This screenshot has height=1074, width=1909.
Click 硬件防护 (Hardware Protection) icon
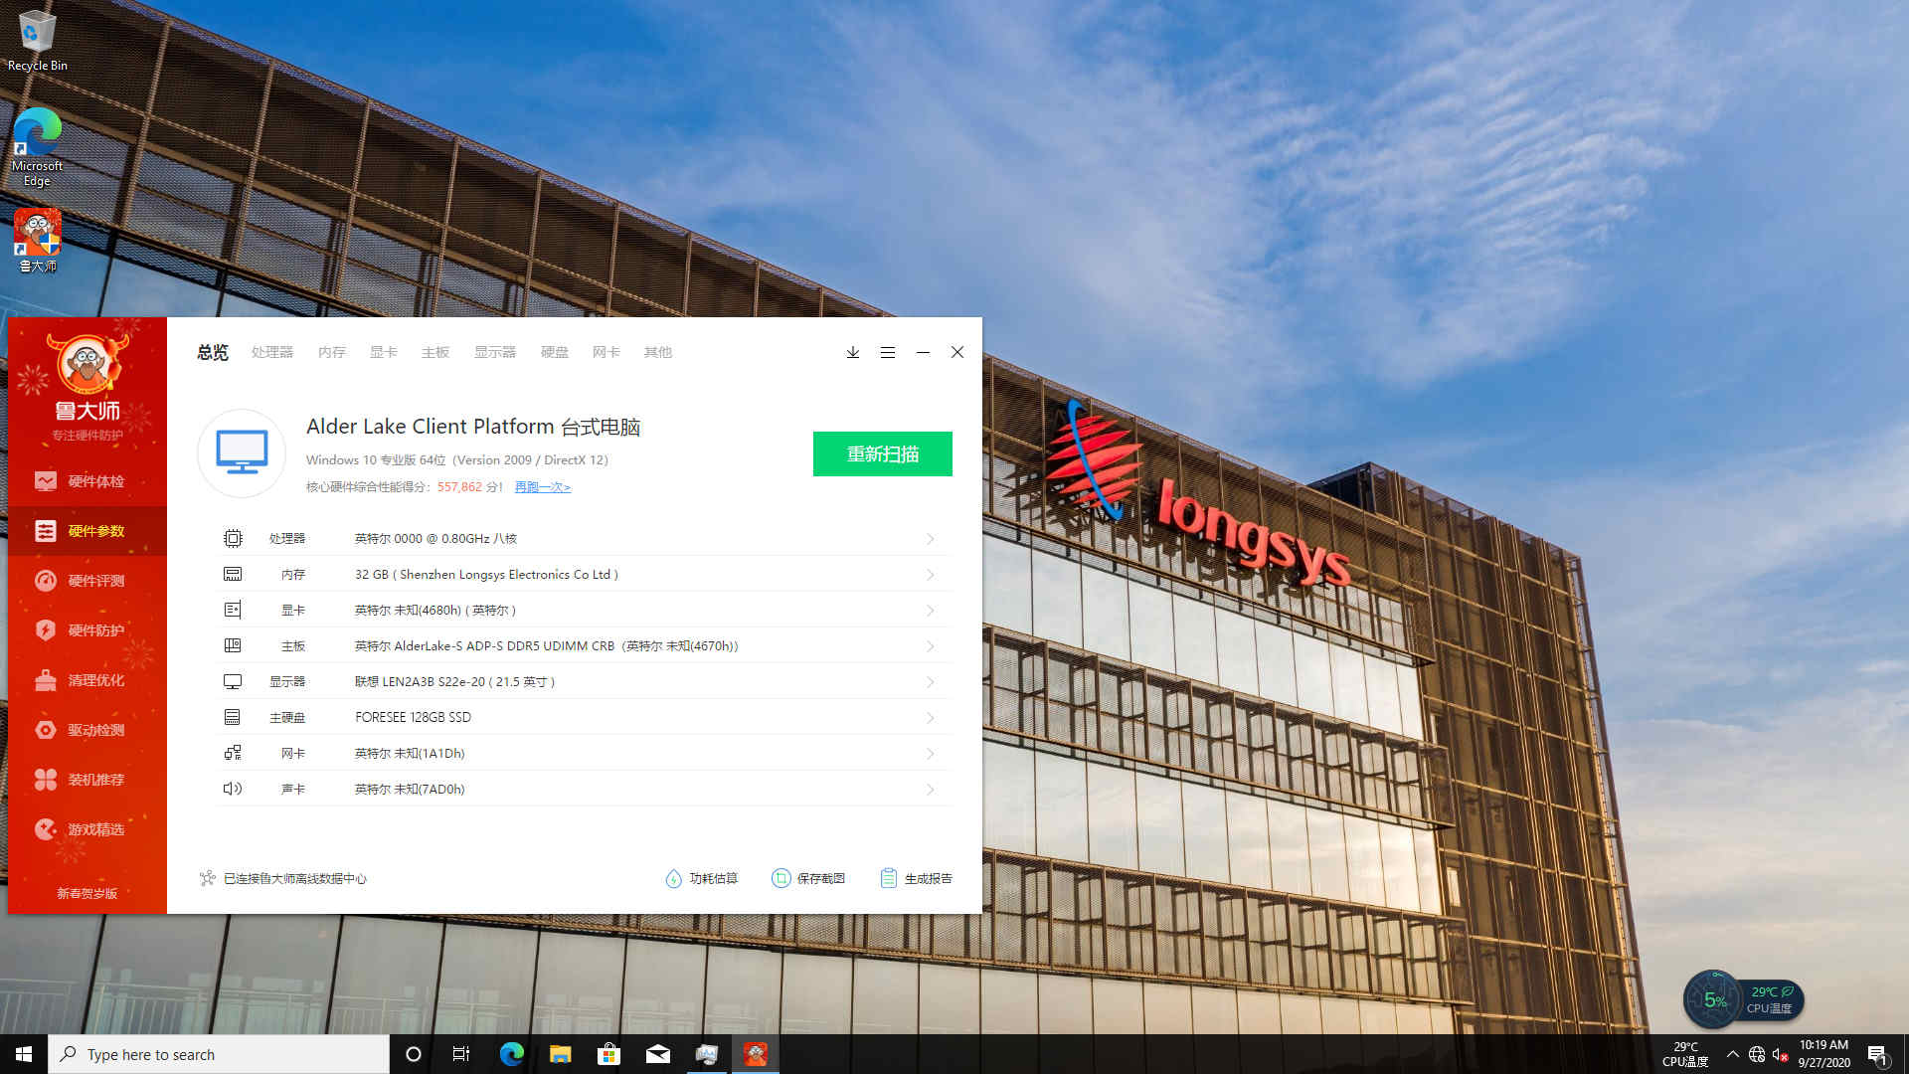[45, 629]
